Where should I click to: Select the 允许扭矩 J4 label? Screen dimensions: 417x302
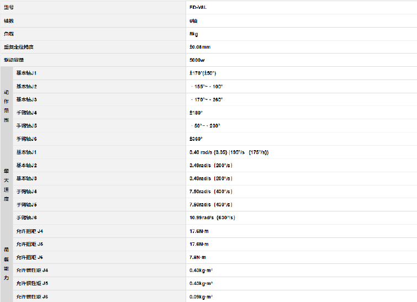pos(29,231)
